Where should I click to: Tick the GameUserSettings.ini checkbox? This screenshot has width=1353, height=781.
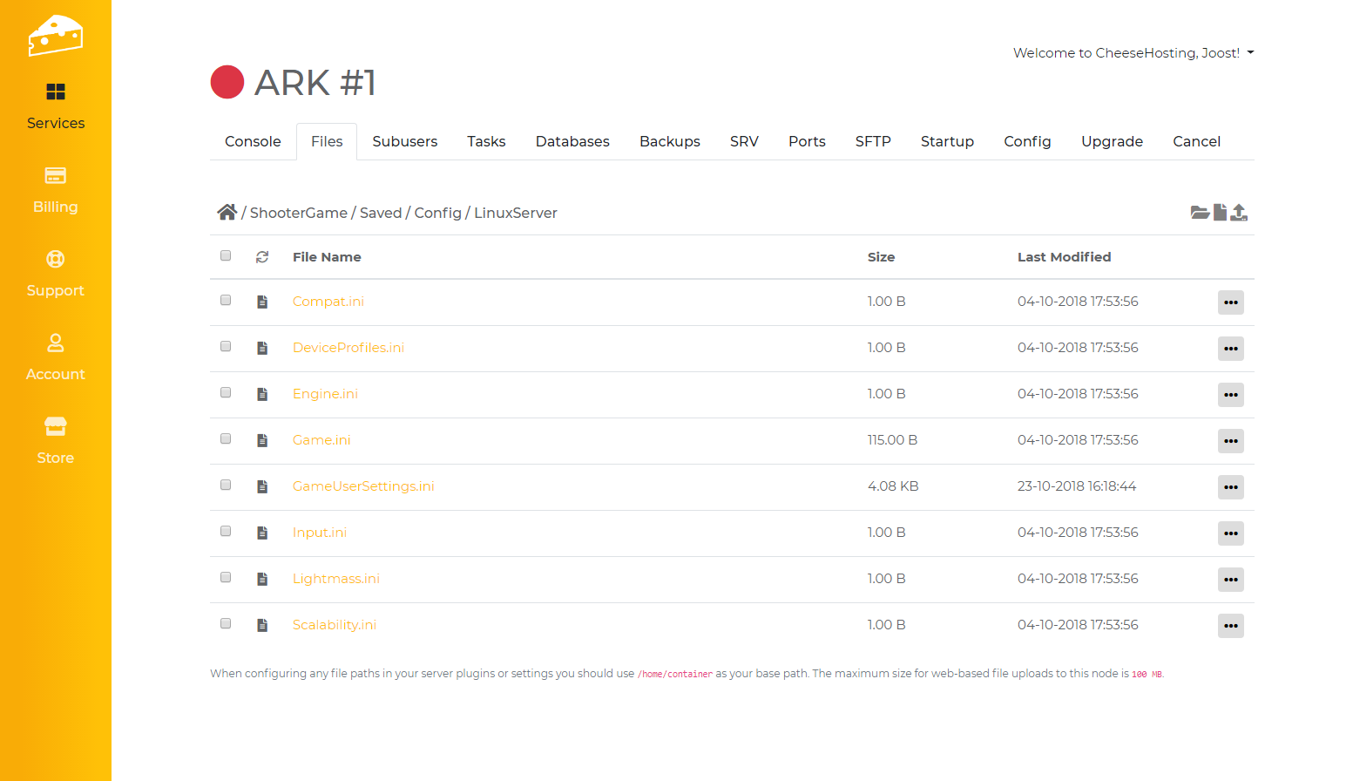pyautogui.click(x=226, y=485)
